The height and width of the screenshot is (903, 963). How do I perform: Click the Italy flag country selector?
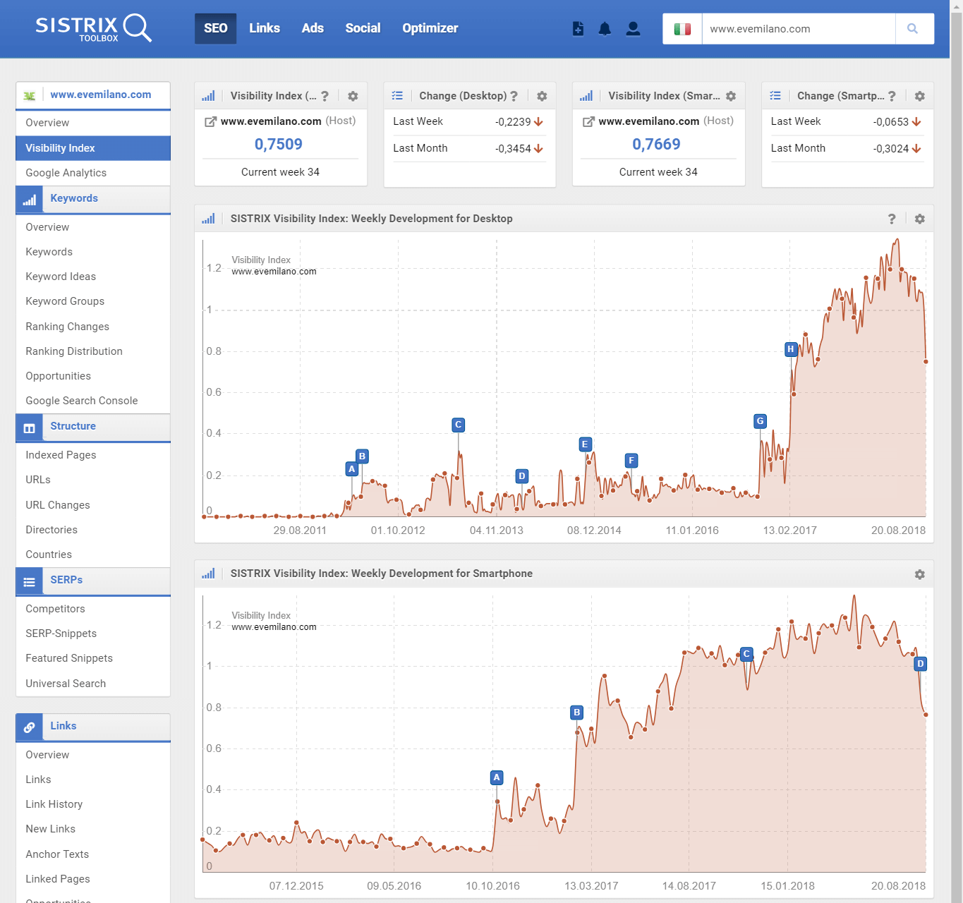point(682,29)
